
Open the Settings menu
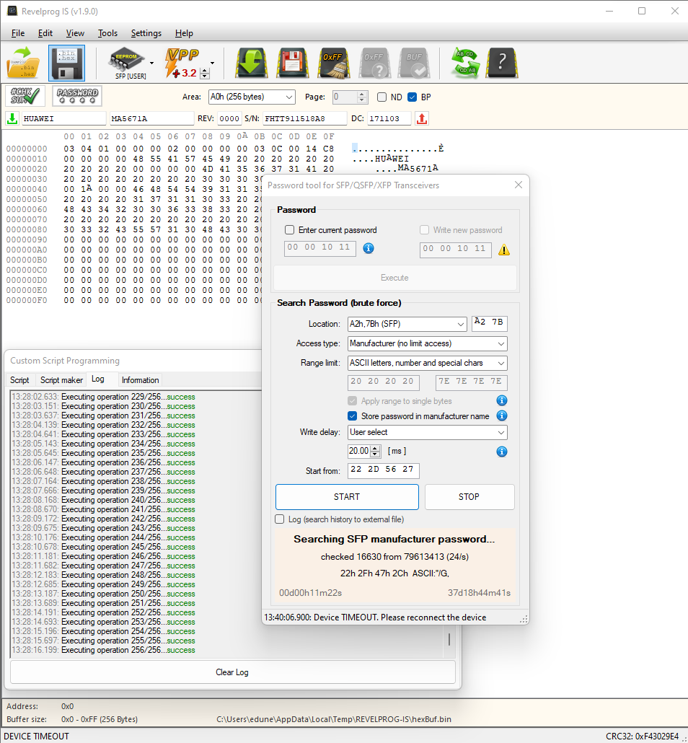click(x=146, y=33)
